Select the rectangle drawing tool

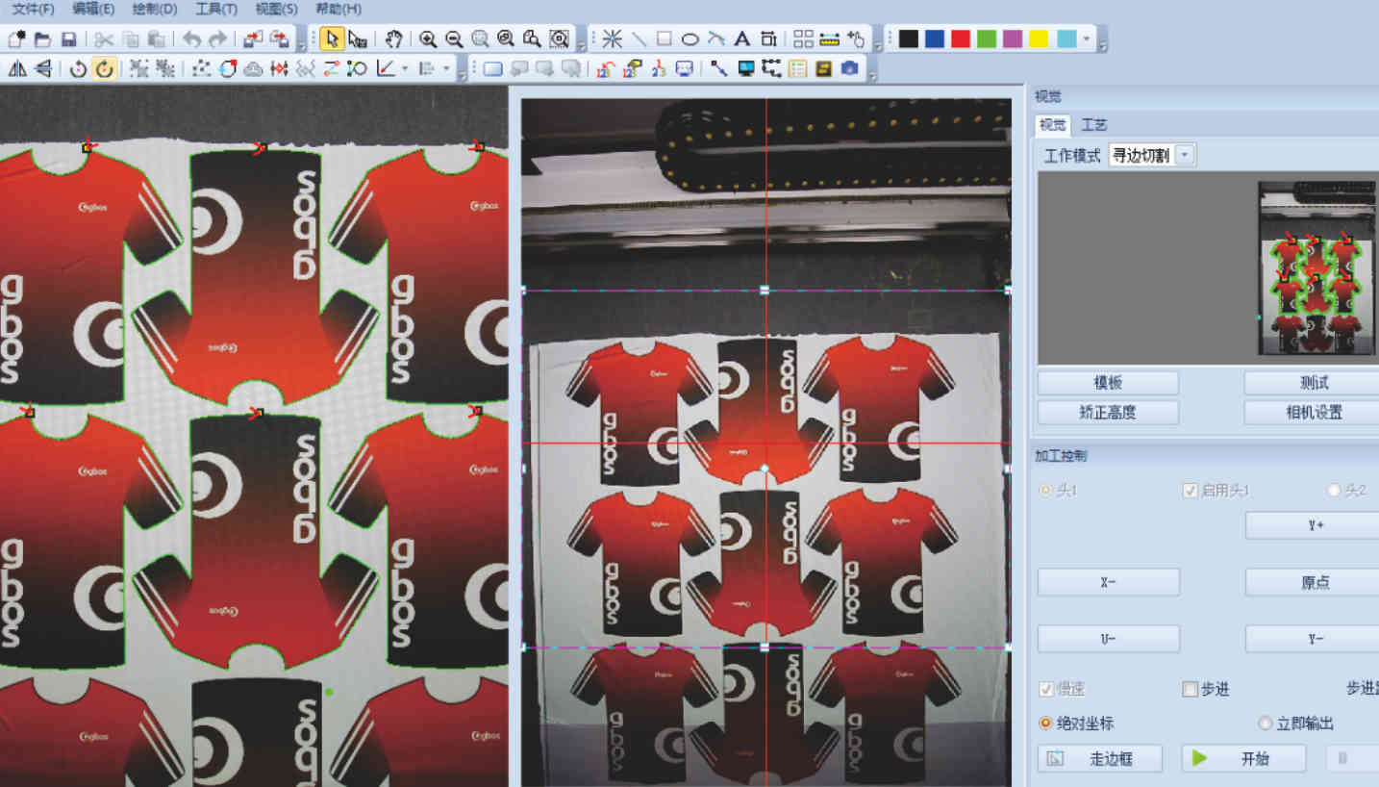click(664, 38)
